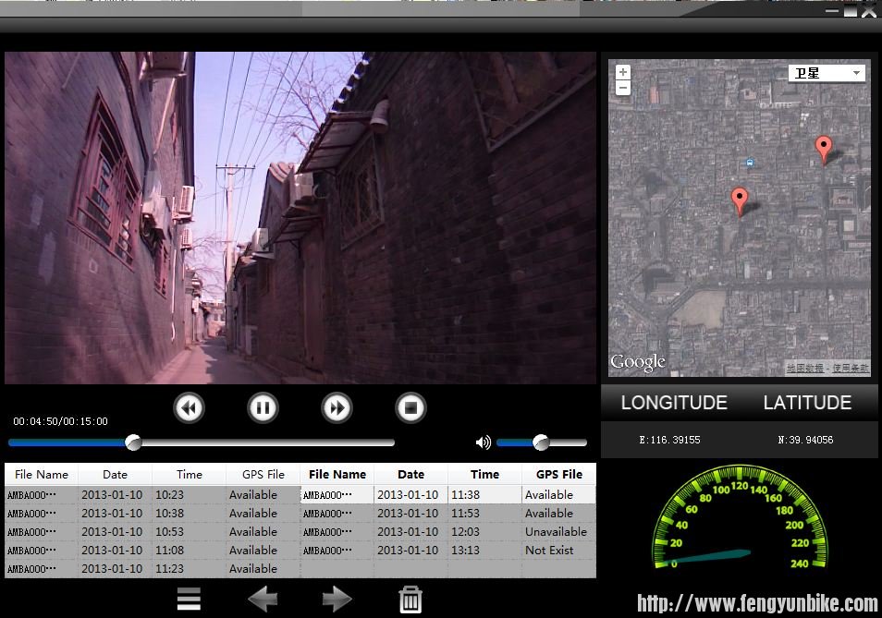Open the 卫星 map type dropdown
This screenshot has height=618, width=882.
point(827,73)
